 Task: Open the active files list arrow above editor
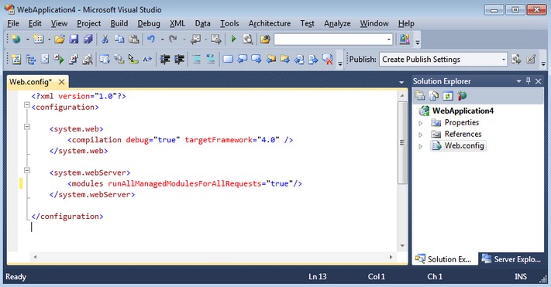pyautogui.click(x=401, y=82)
